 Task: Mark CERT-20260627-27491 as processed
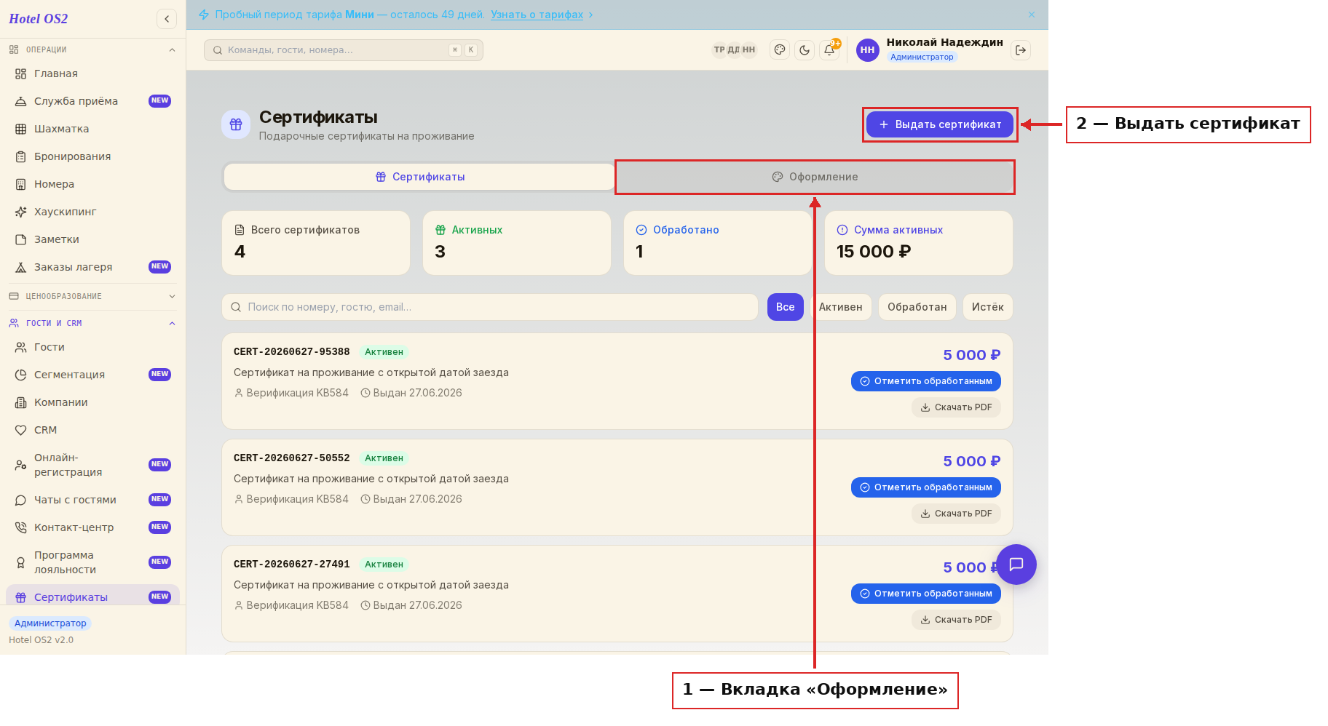coord(926,594)
